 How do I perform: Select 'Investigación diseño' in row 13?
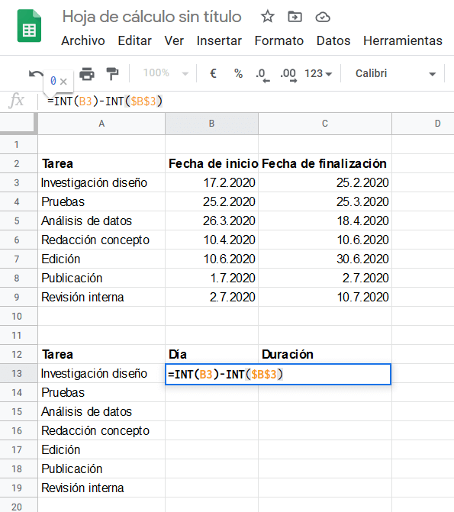101,373
